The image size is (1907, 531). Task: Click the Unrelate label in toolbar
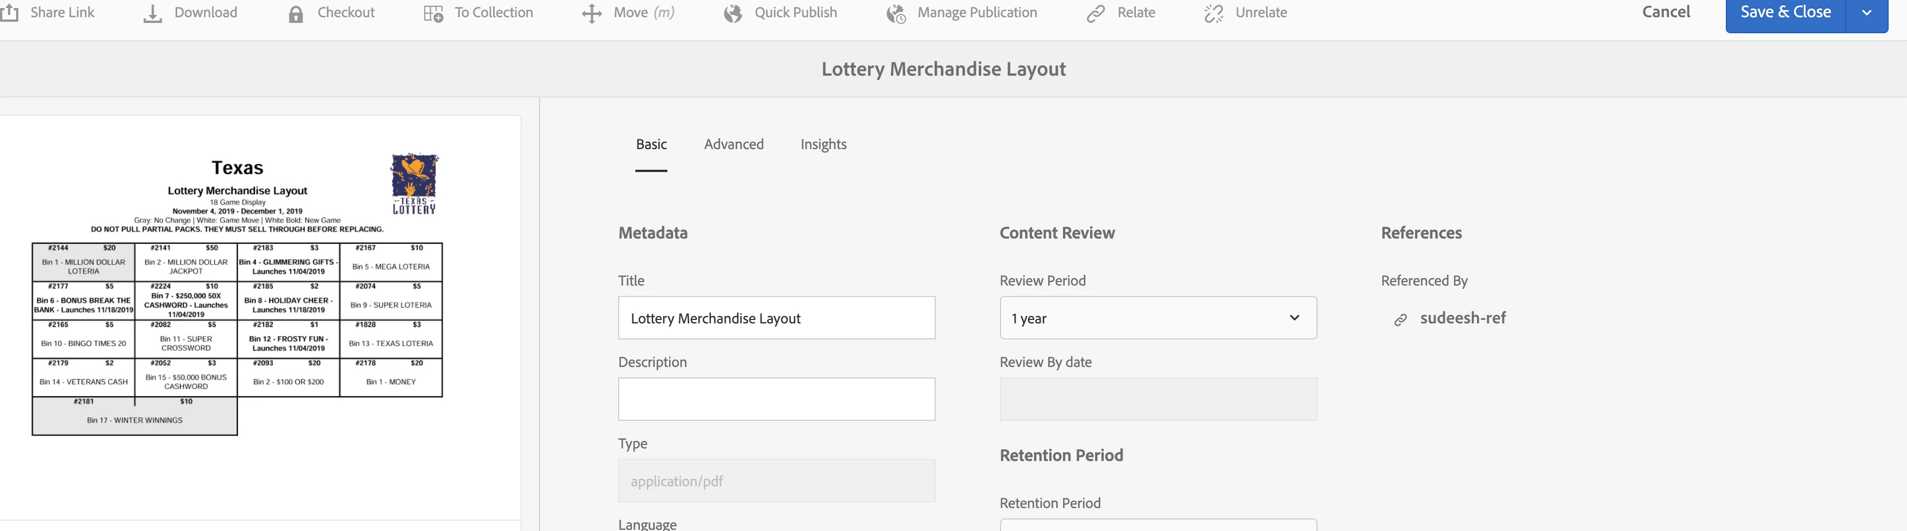coord(1261,13)
